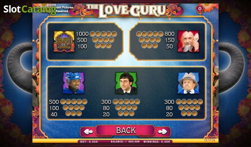Select the bald bearded guru symbol
The height and width of the screenshot is (147, 251).
[x=189, y=41]
